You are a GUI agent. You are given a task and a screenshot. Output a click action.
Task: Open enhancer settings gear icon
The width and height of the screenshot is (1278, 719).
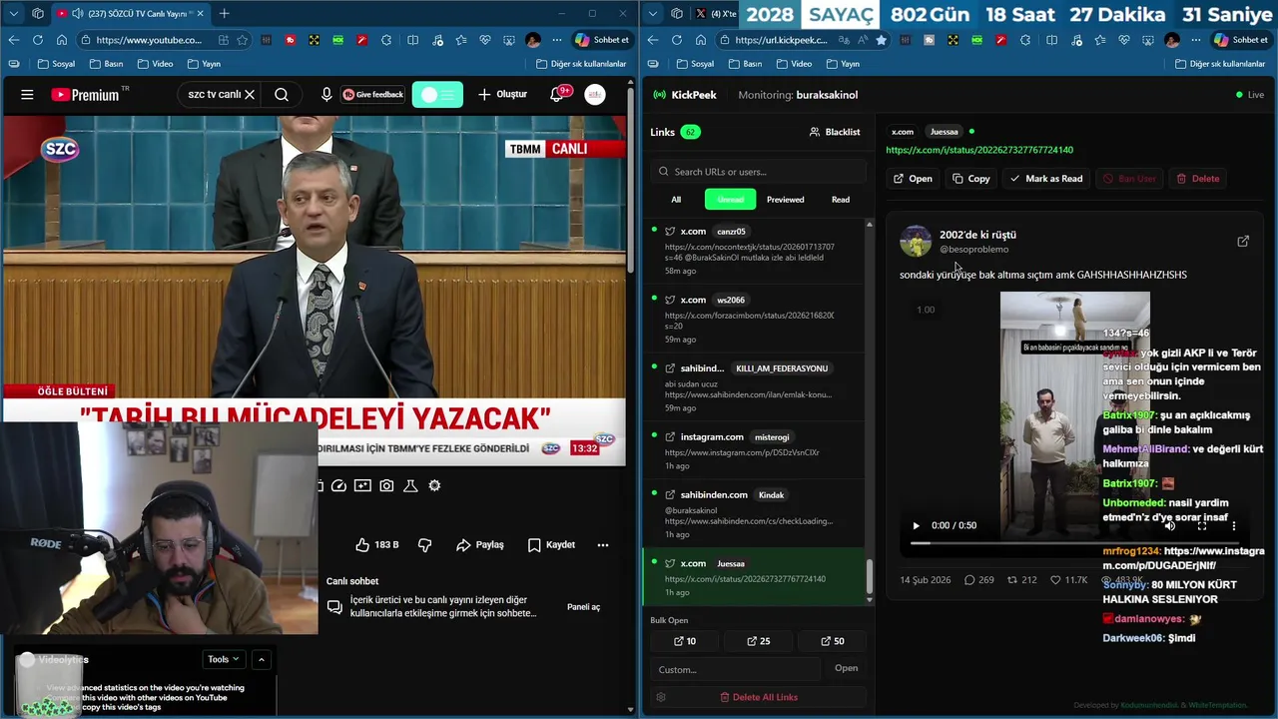434,485
